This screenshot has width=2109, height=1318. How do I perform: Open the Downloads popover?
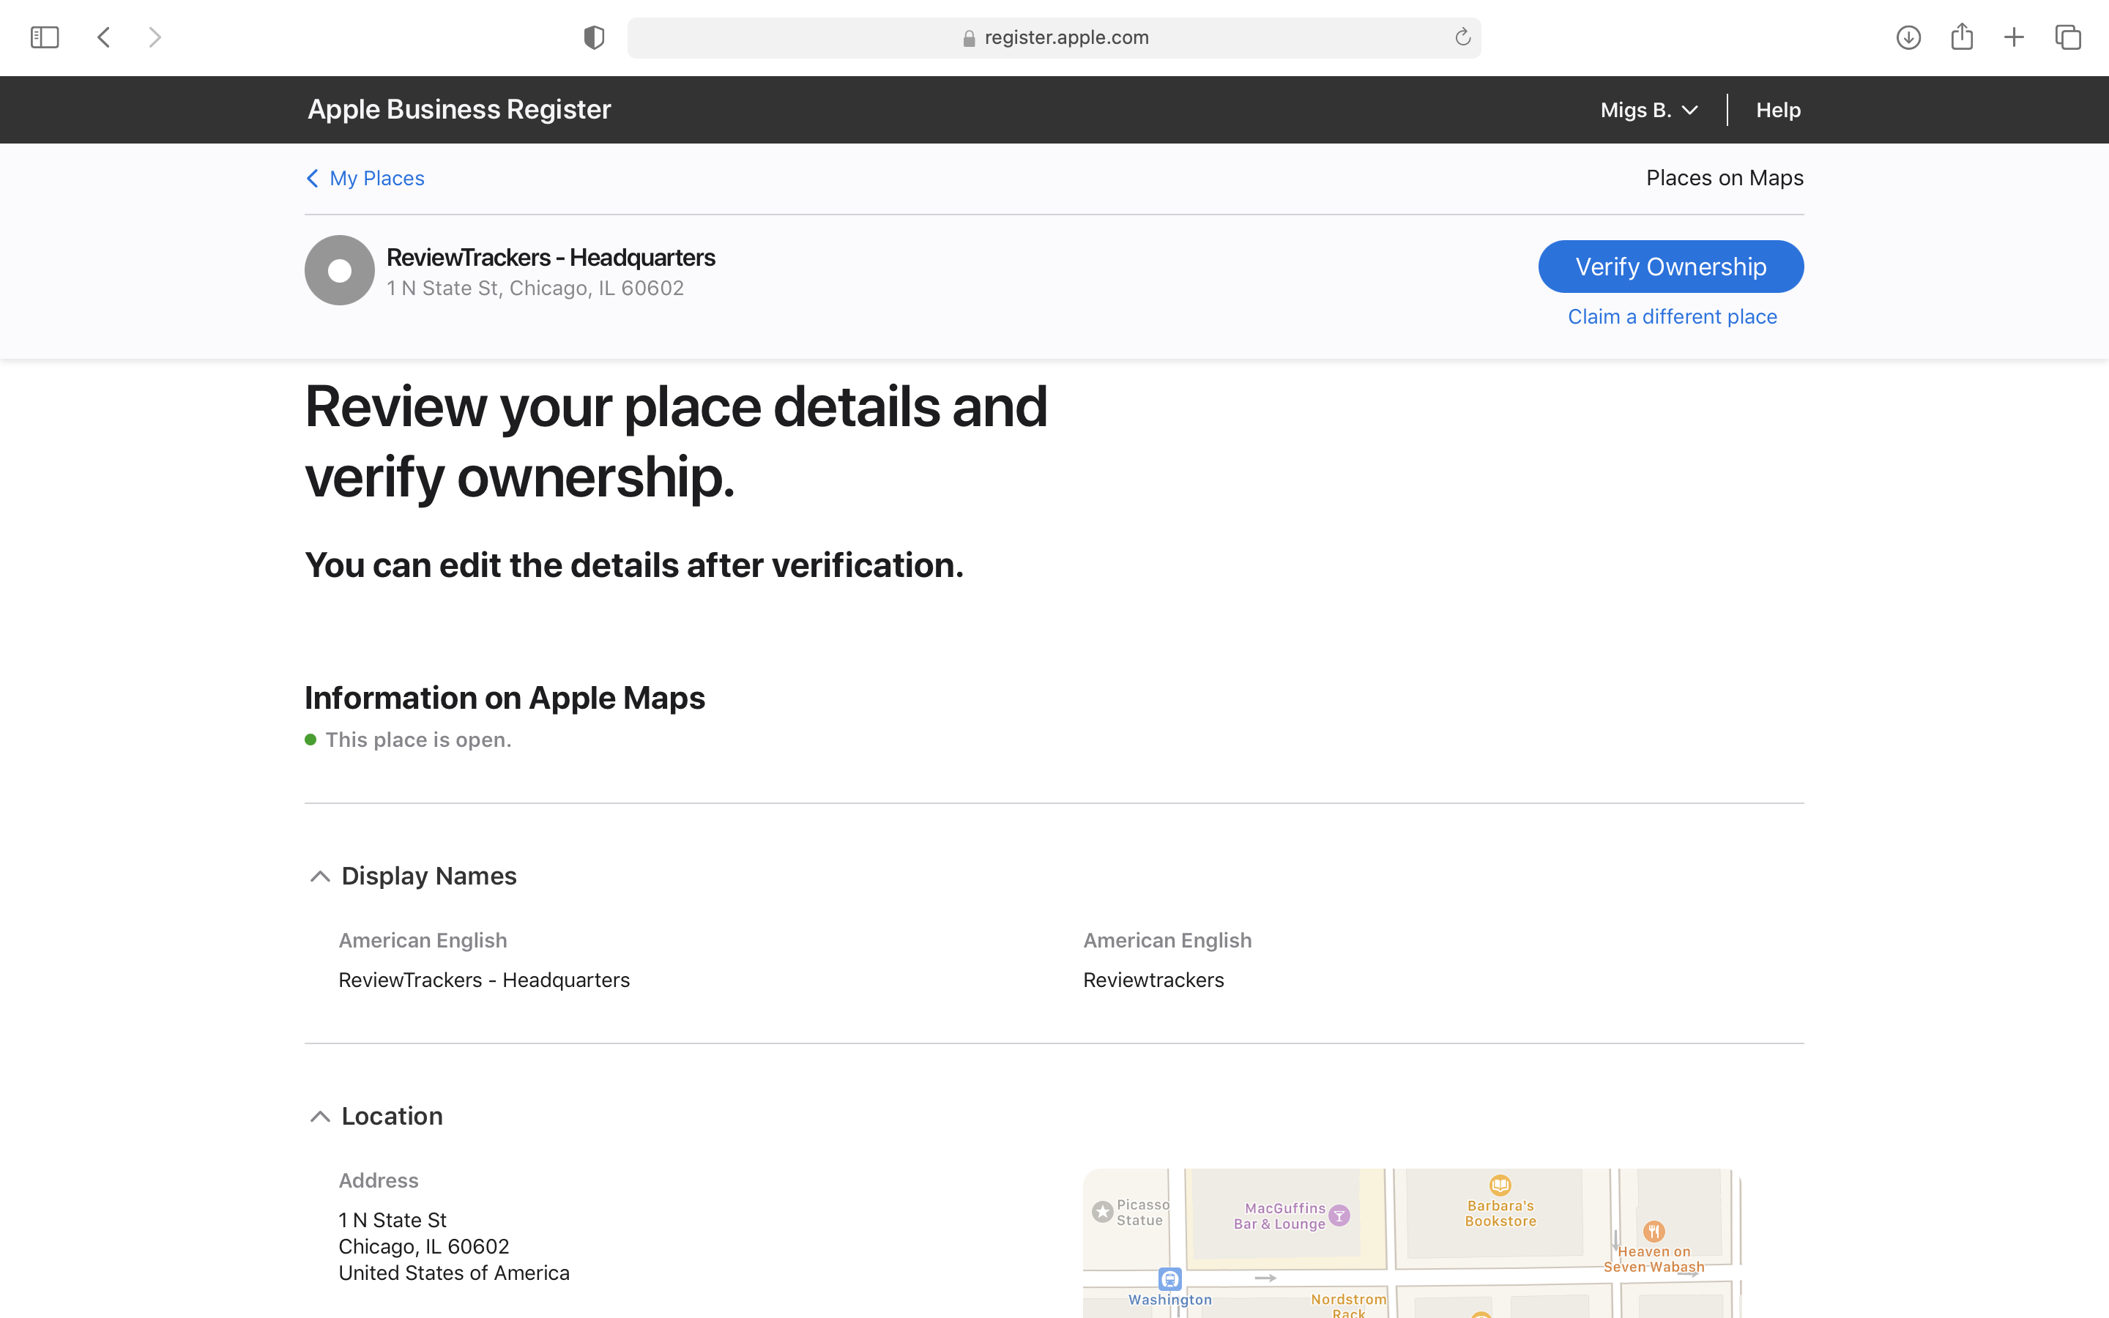pyautogui.click(x=1908, y=37)
